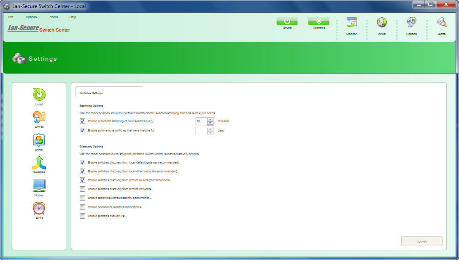The image size is (459, 260).
Task: Open the Reports toolbar icon
Action: point(411,22)
